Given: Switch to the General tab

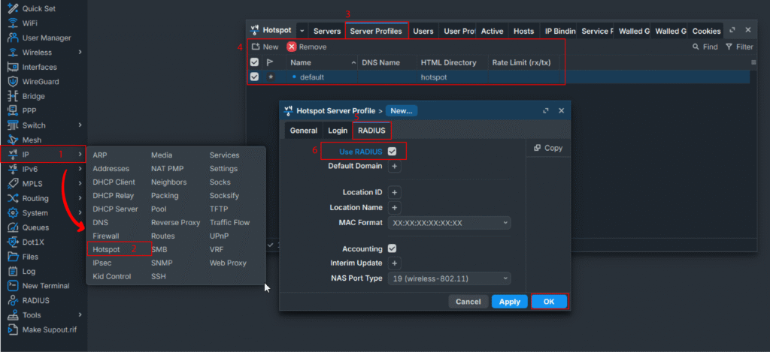Looking at the screenshot, I should (304, 131).
